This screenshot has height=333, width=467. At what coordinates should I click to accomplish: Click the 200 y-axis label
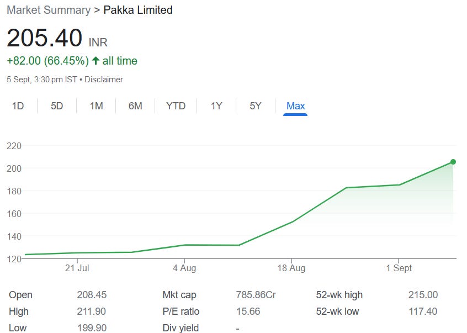click(14, 168)
